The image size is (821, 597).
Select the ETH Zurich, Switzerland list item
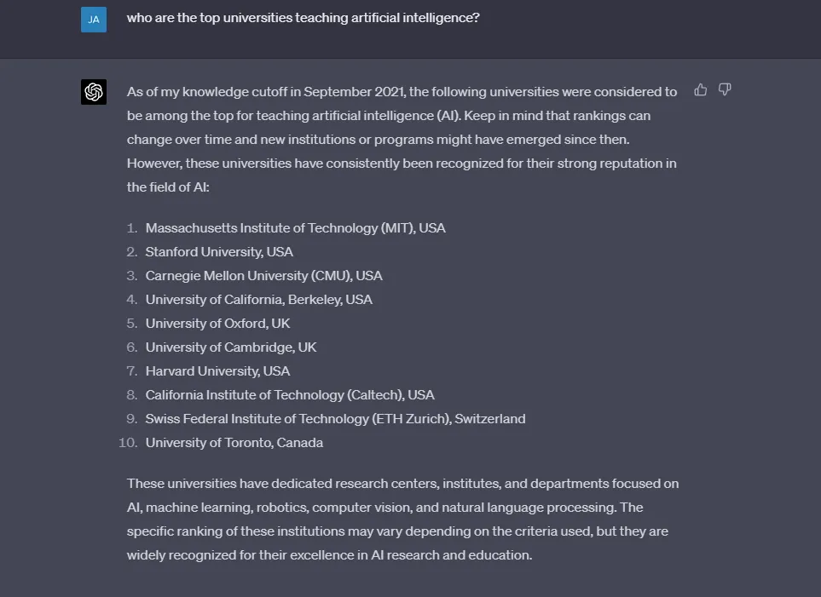335,419
